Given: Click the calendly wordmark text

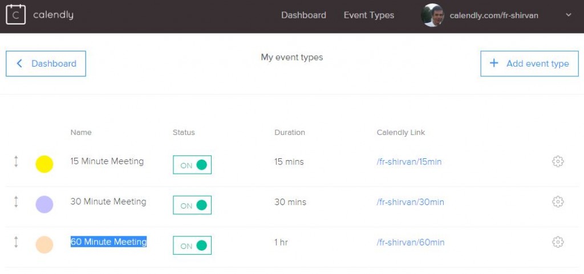Looking at the screenshot, I should click(53, 15).
